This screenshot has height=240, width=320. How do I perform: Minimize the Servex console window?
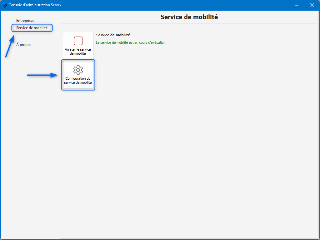(296, 5)
